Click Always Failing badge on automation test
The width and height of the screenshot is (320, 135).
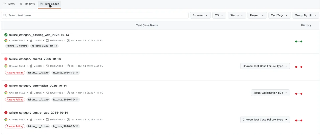15,99
